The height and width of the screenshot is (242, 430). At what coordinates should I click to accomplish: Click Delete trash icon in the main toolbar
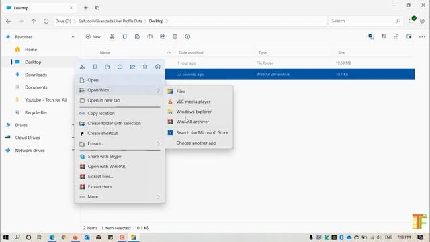click(x=175, y=36)
